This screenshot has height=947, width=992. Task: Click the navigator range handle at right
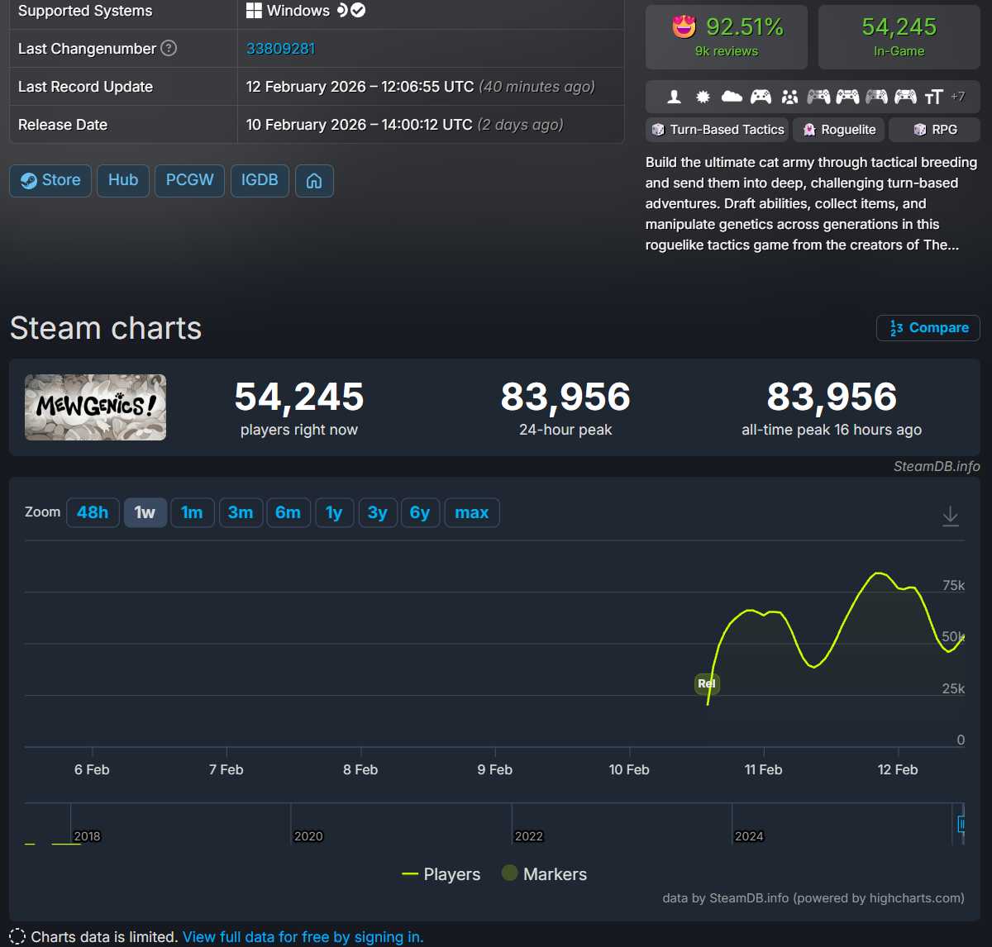(961, 824)
